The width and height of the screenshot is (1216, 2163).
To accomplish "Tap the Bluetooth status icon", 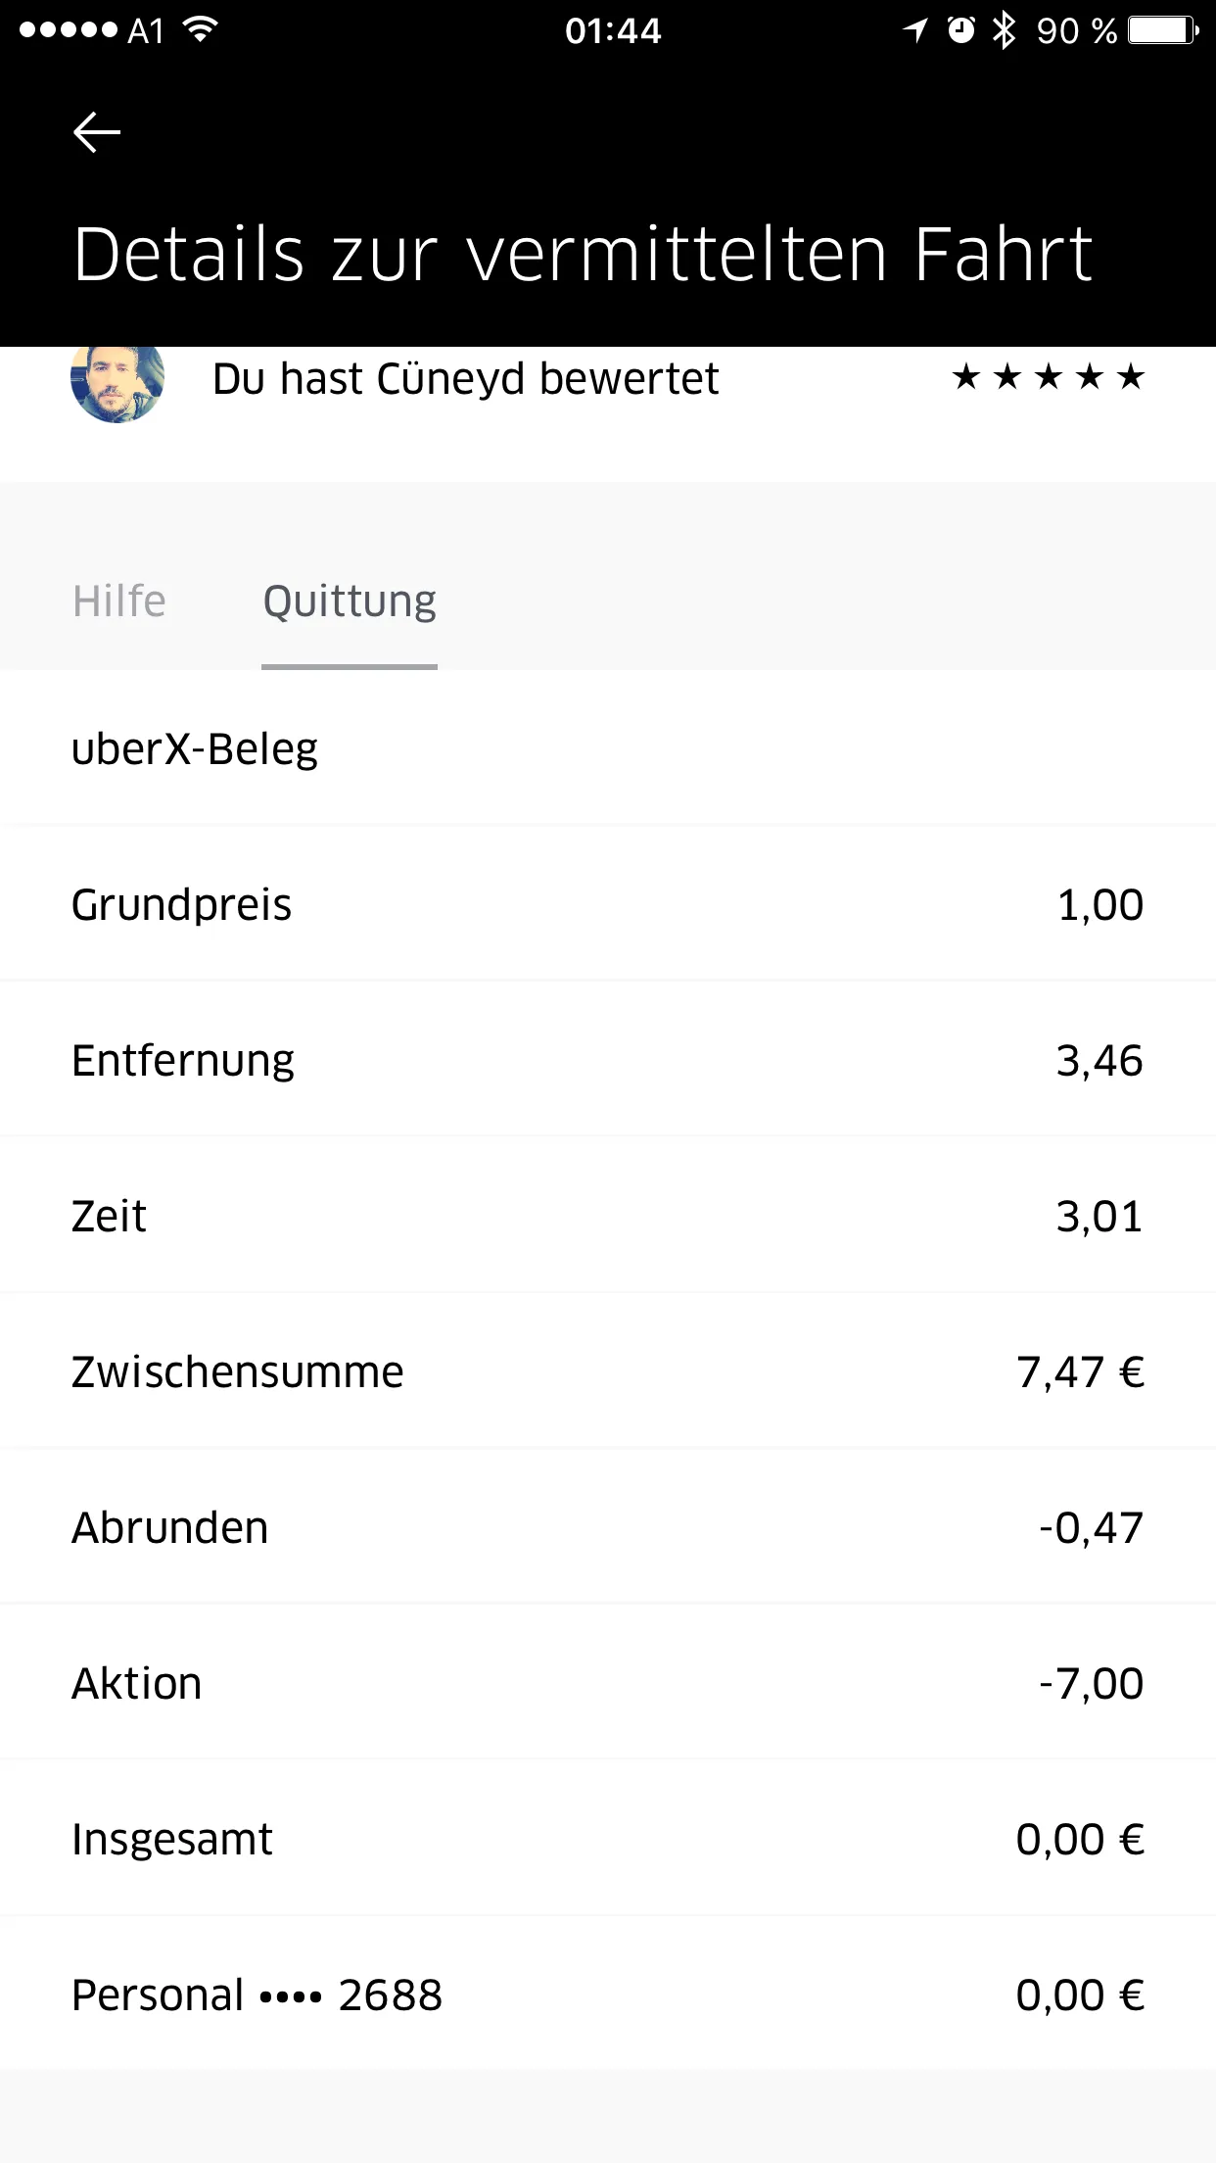I will tap(1004, 30).
